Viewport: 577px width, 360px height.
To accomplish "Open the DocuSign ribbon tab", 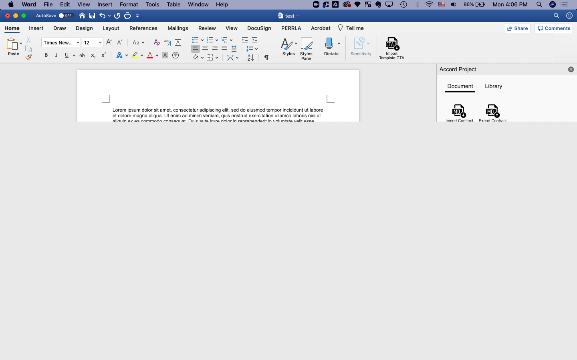I will (x=259, y=28).
